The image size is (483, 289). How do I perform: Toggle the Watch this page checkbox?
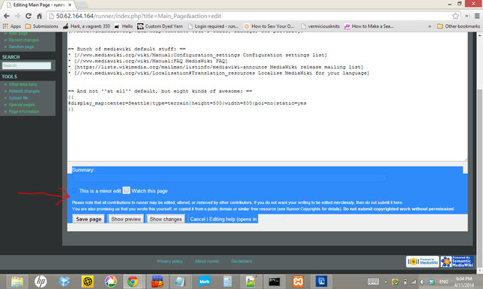click(x=126, y=190)
